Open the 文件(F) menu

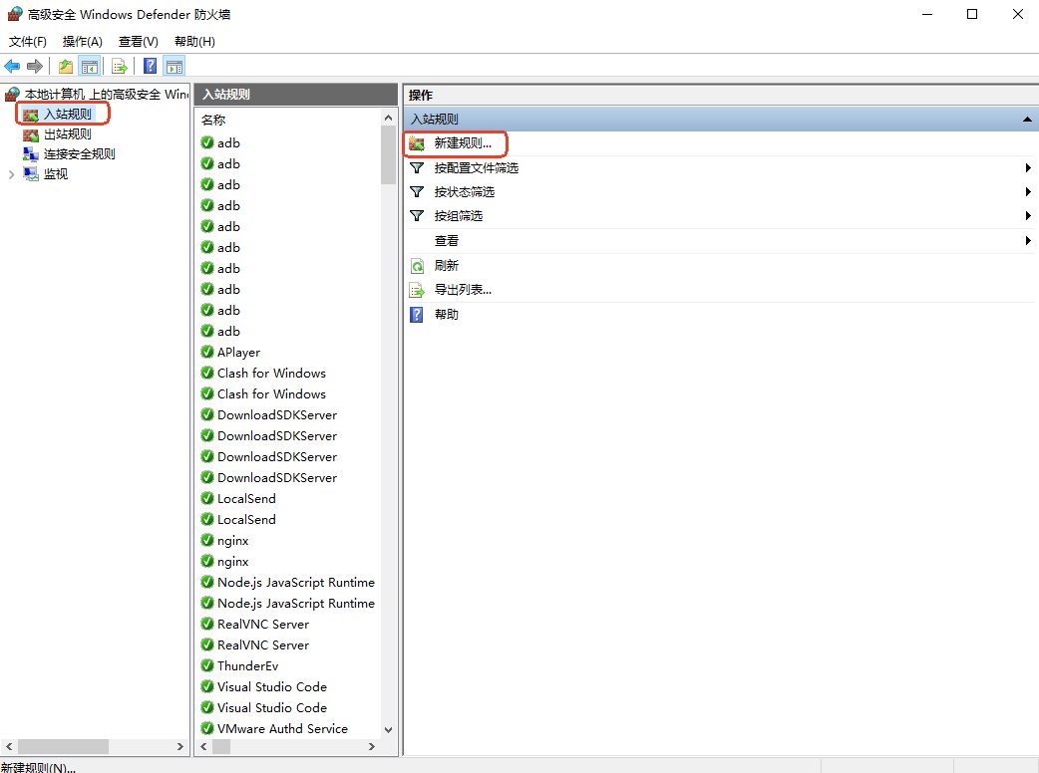click(28, 42)
